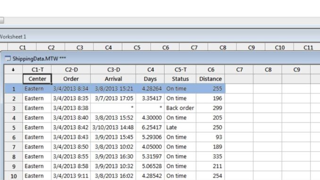Click arrival cell 3/9/2013 15:45
Screen dimensions: 320x180
tap(113, 137)
